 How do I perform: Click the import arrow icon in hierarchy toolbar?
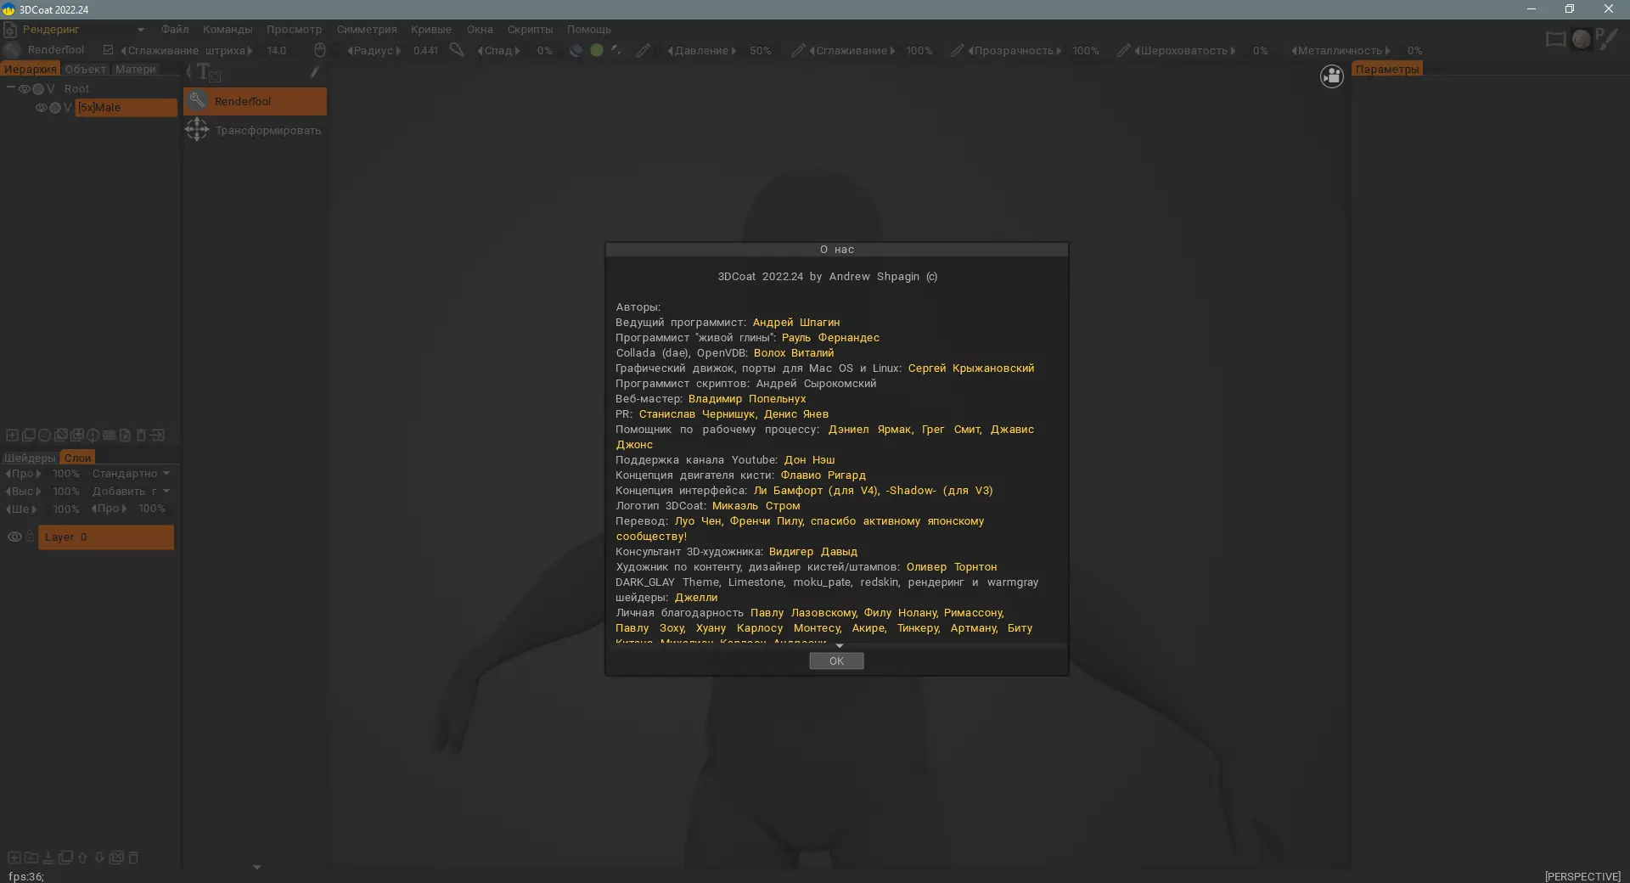pyautogui.click(x=157, y=435)
